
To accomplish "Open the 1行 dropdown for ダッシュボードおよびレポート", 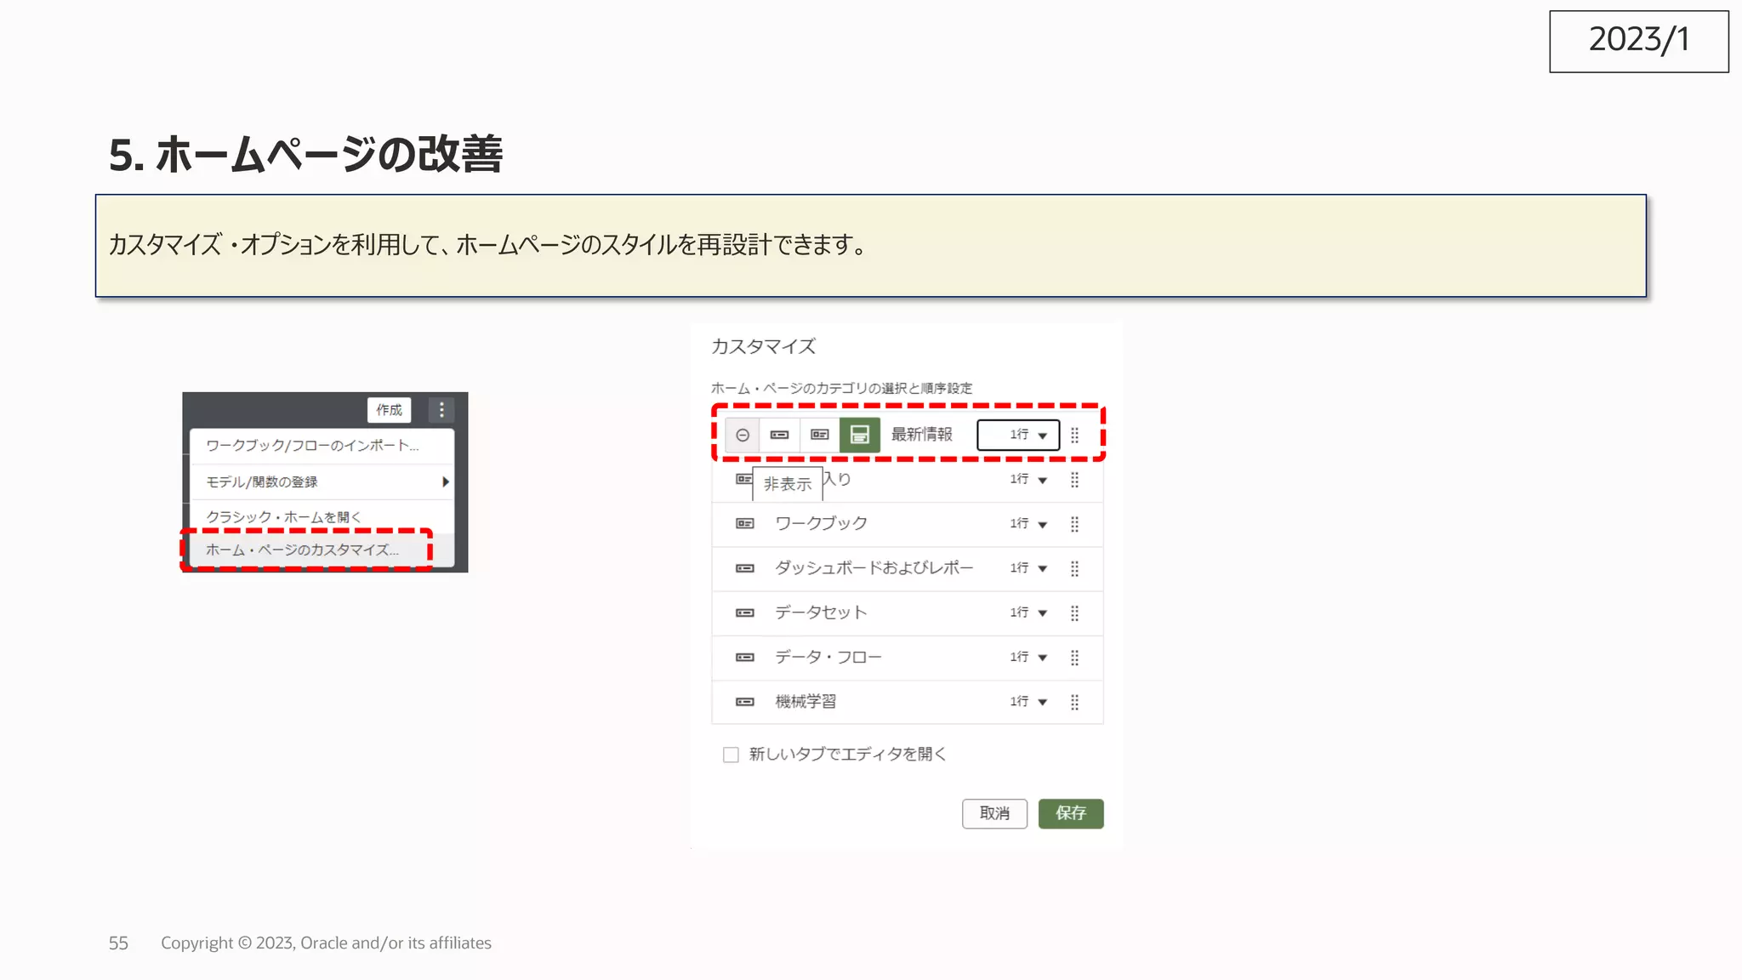I will click(1028, 568).
